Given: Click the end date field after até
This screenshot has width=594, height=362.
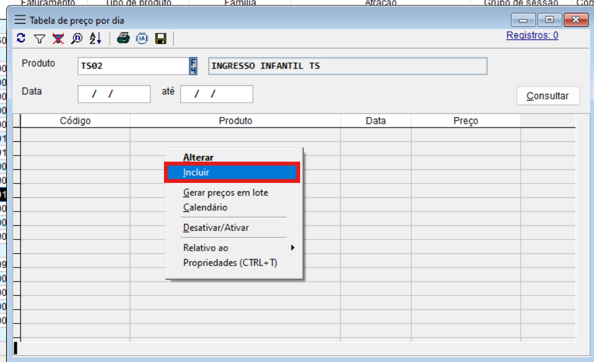Looking at the screenshot, I should click(217, 94).
